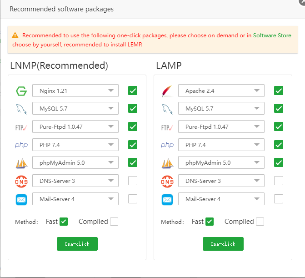Uncheck MySQL 5.7 in LAMP column
Image resolution: width=305 pixels, height=278 pixels.
(x=279, y=108)
